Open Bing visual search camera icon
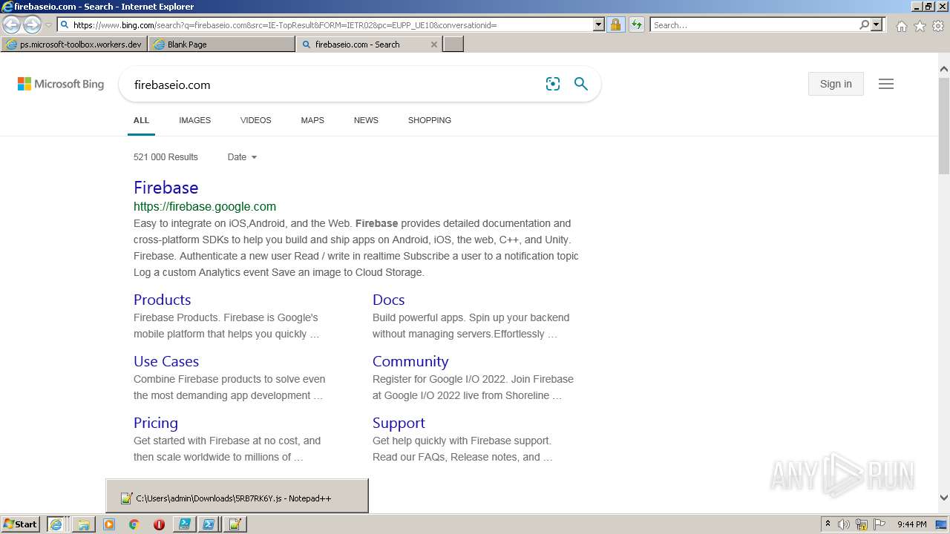 (x=553, y=84)
